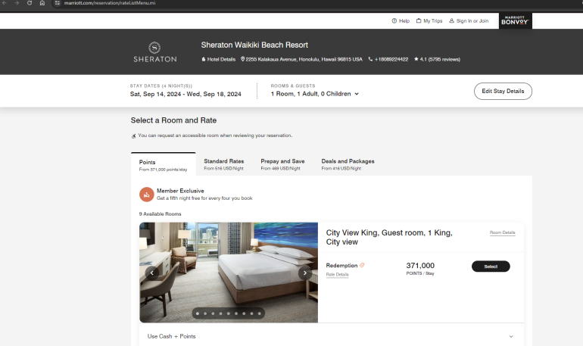Show previous room photo arrow
The width and height of the screenshot is (583, 346).
(152, 273)
